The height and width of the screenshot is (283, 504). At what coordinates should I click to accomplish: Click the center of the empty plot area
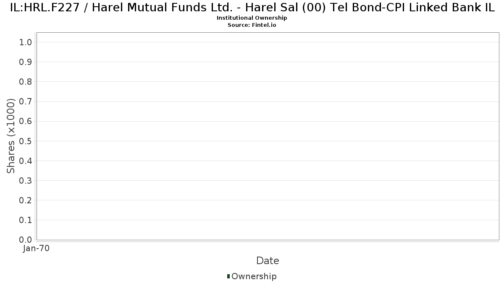(268, 136)
